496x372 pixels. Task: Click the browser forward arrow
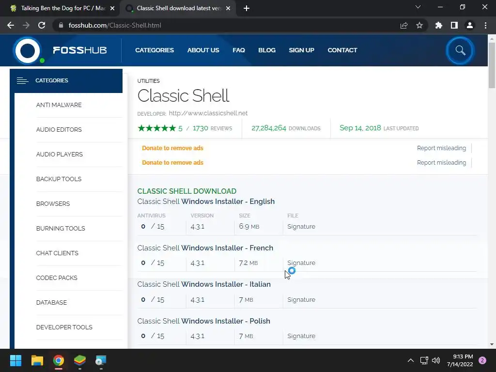click(26, 25)
